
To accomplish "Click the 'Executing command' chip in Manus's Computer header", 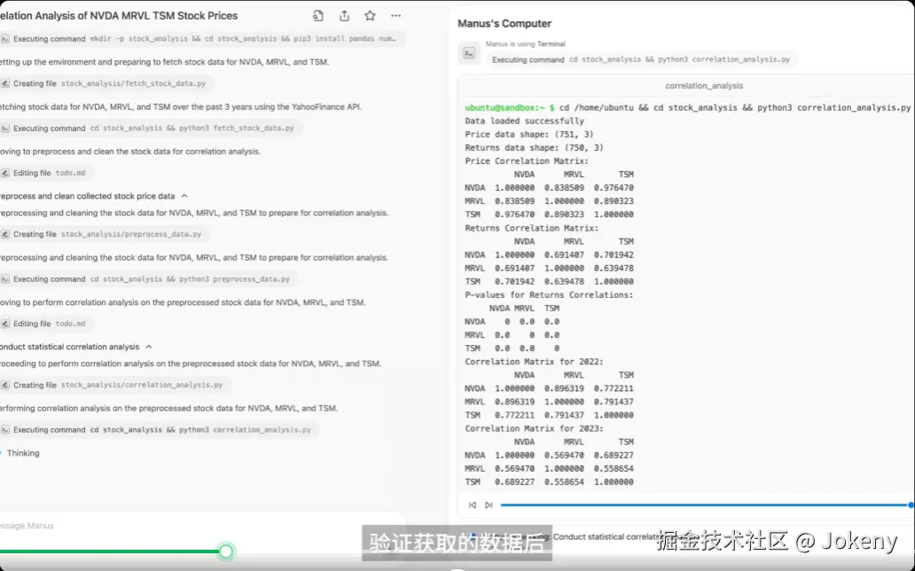I will click(641, 59).
